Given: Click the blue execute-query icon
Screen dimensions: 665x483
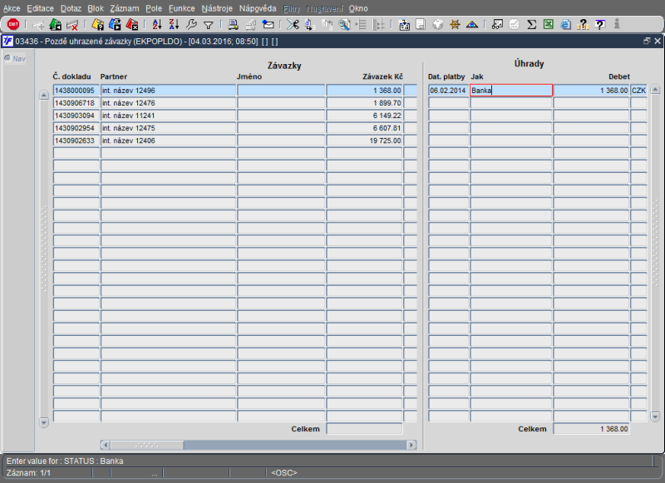Looking at the screenshot, I should 115,25.
